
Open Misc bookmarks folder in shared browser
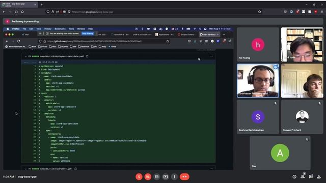(x=52, y=47)
